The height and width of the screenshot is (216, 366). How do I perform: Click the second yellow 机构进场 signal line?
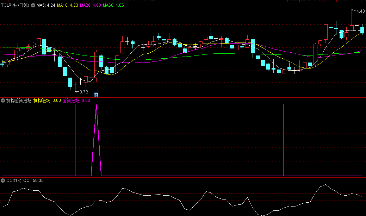tap(284, 140)
